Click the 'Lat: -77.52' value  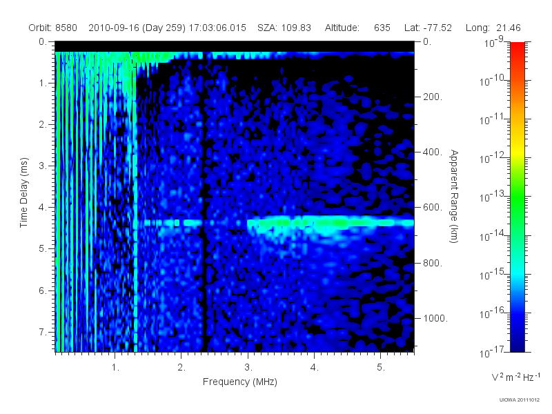[428, 28]
